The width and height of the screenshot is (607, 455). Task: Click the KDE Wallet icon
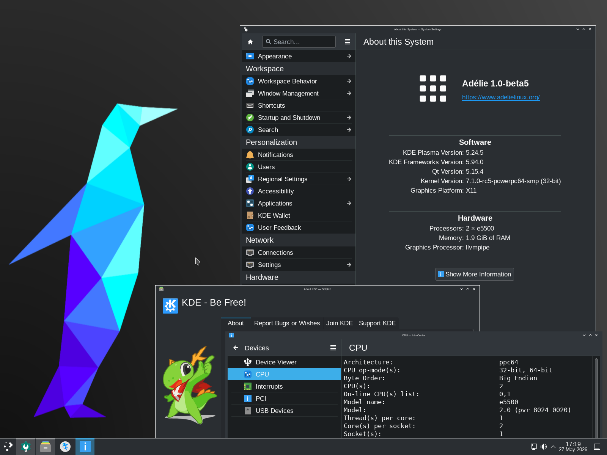250,215
